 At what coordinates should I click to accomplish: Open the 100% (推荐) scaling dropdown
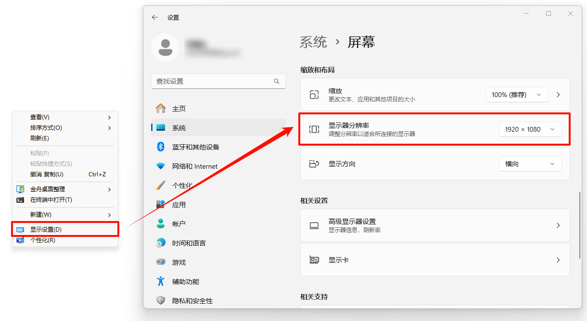pos(517,94)
